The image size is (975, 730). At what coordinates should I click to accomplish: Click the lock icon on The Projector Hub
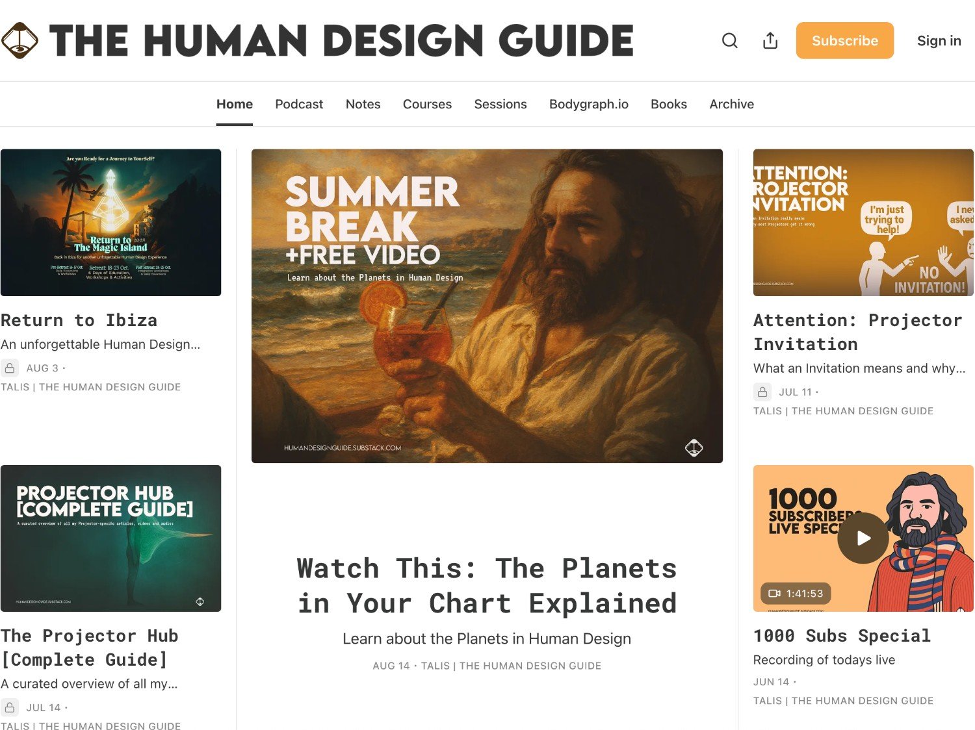click(10, 708)
